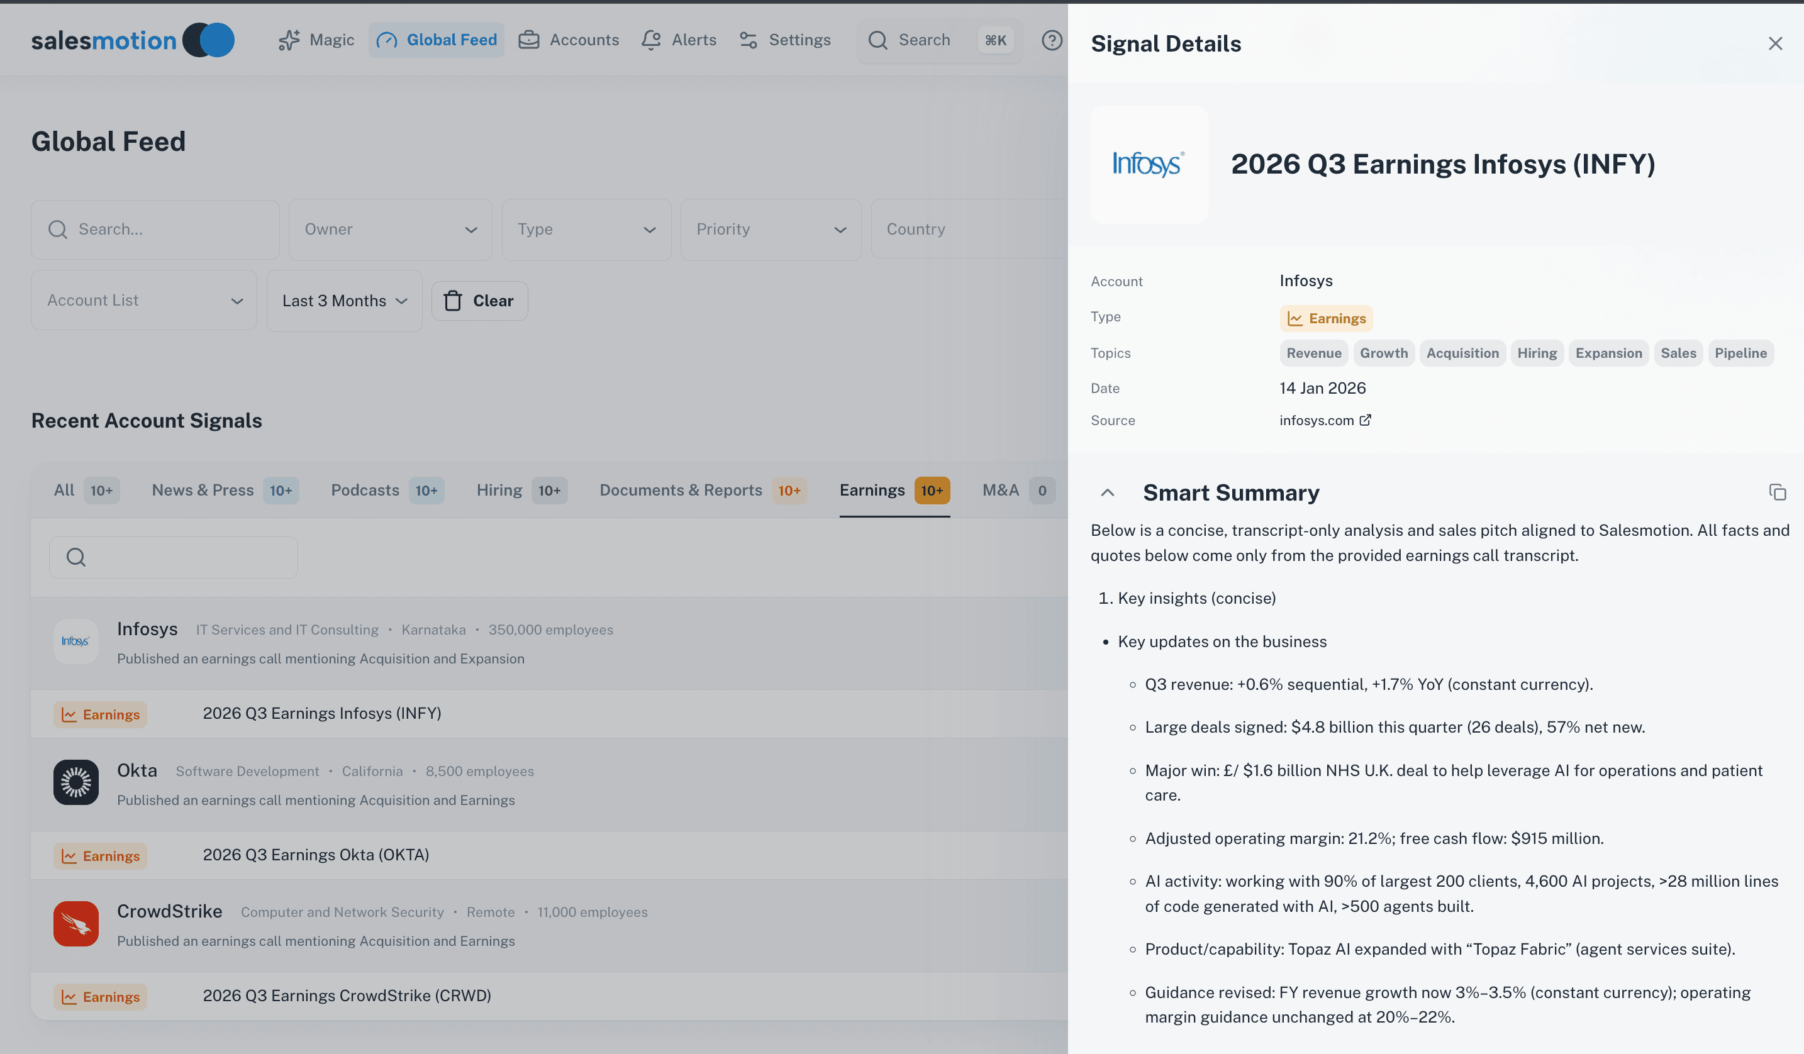This screenshot has height=1054, width=1804.
Task: Click the help question mark icon
Action: point(1052,40)
